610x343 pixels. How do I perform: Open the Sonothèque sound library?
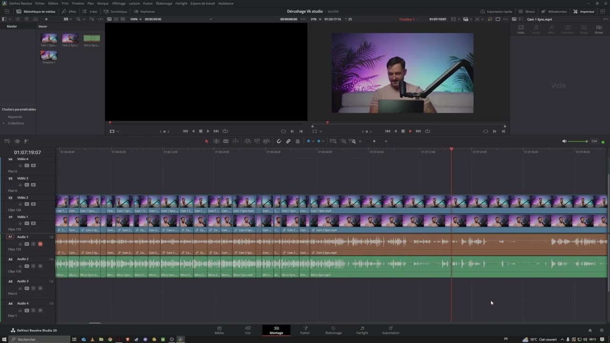(115, 11)
